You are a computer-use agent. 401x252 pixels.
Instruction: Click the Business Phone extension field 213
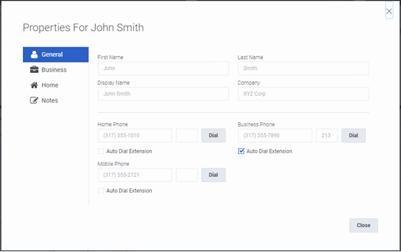pyautogui.click(x=327, y=135)
